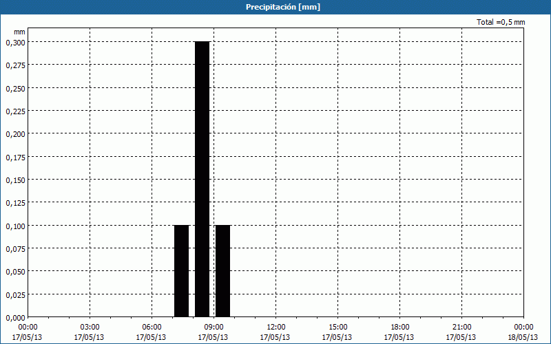Click the 0,050 y-axis label
Screen dimensions: 551x344
(x=15, y=272)
